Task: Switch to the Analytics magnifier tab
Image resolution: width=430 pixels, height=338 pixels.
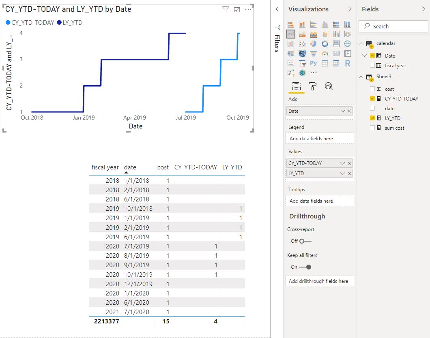Action: tap(329, 86)
